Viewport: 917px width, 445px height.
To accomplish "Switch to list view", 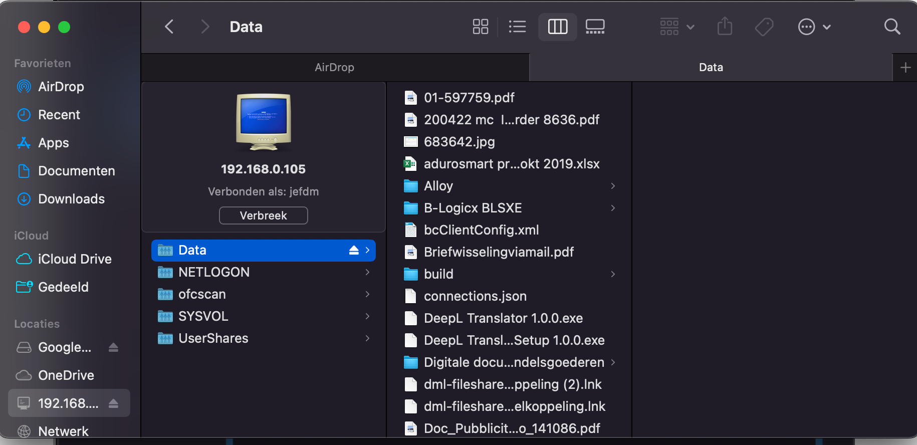I will pyautogui.click(x=517, y=27).
